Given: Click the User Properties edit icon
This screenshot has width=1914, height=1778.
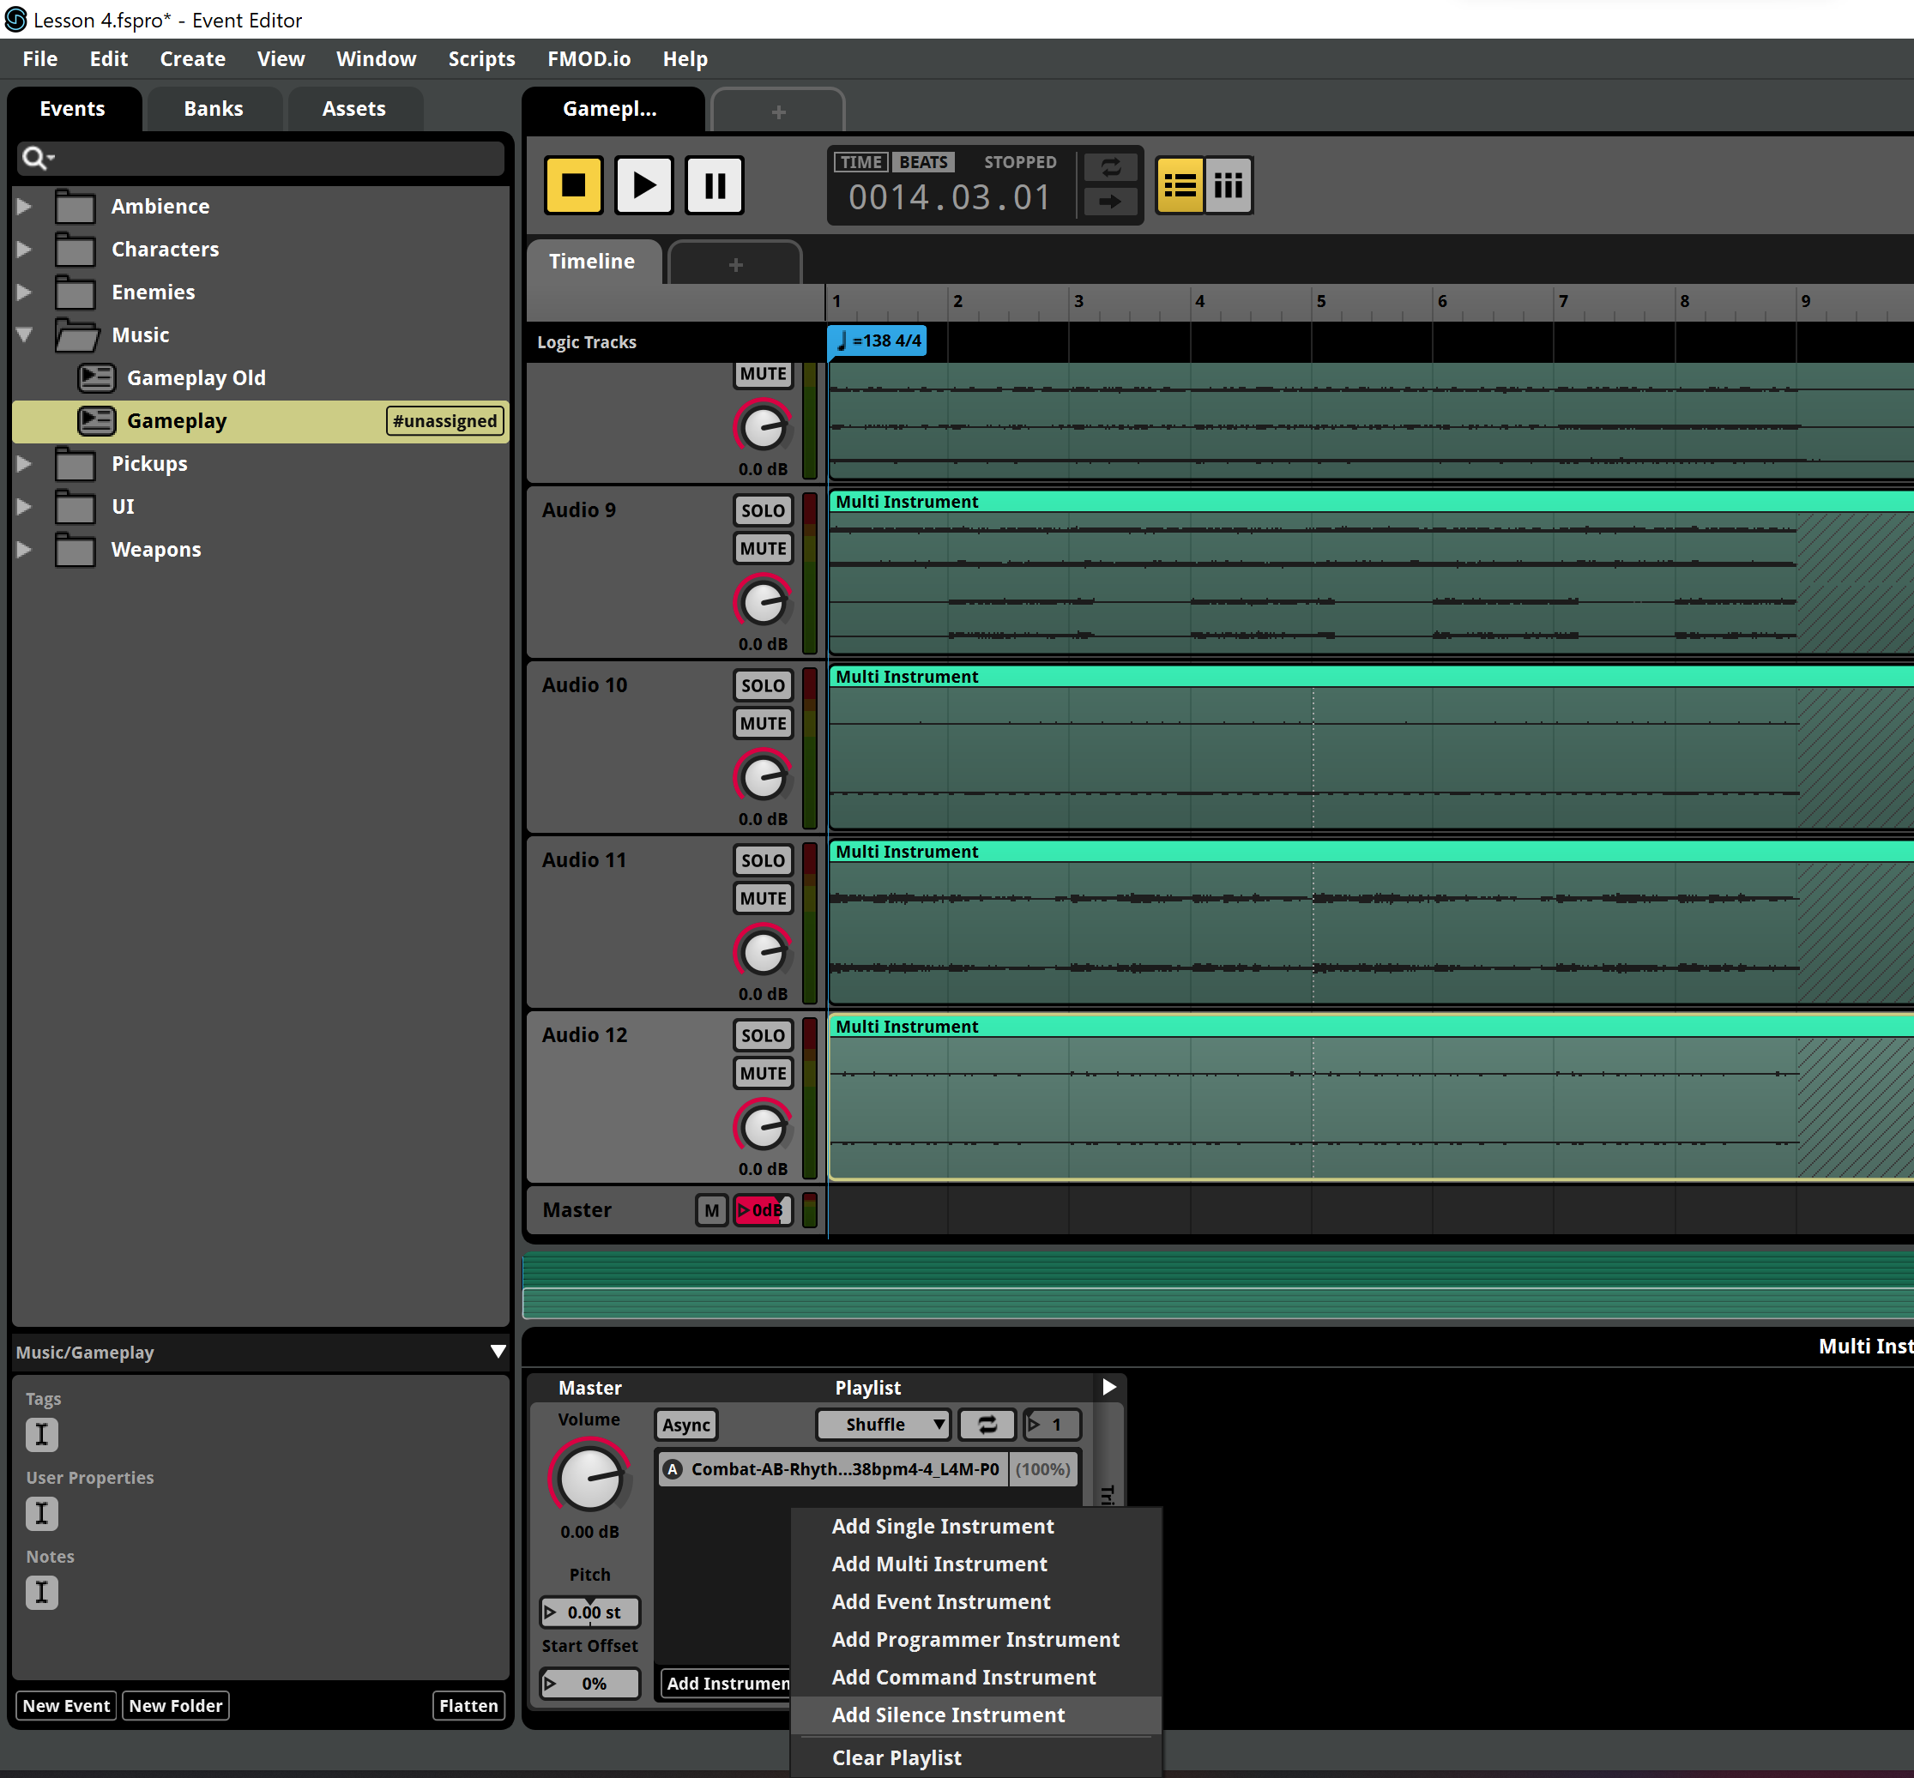Looking at the screenshot, I should (x=41, y=1514).
